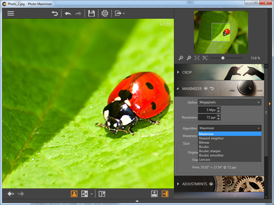The image size is (274, 205).
Task: Go to next photo arrow
Action: tap(21, 194)
